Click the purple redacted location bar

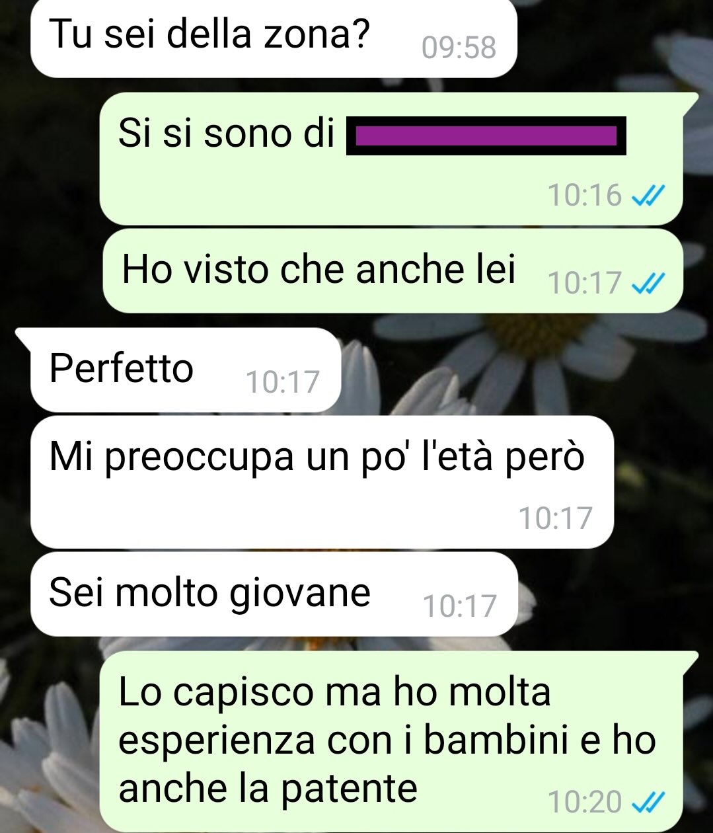(x=486, y=136)
